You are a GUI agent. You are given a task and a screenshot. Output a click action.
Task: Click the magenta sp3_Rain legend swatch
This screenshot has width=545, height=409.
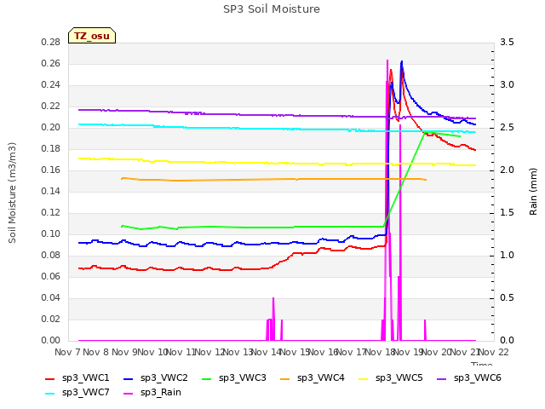tap(129, 394)
